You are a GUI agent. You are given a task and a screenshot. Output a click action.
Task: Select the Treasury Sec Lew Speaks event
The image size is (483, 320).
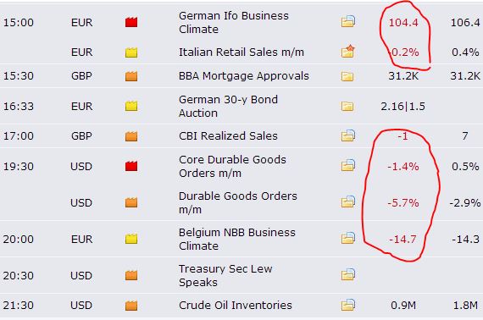(x=225, y=275)
